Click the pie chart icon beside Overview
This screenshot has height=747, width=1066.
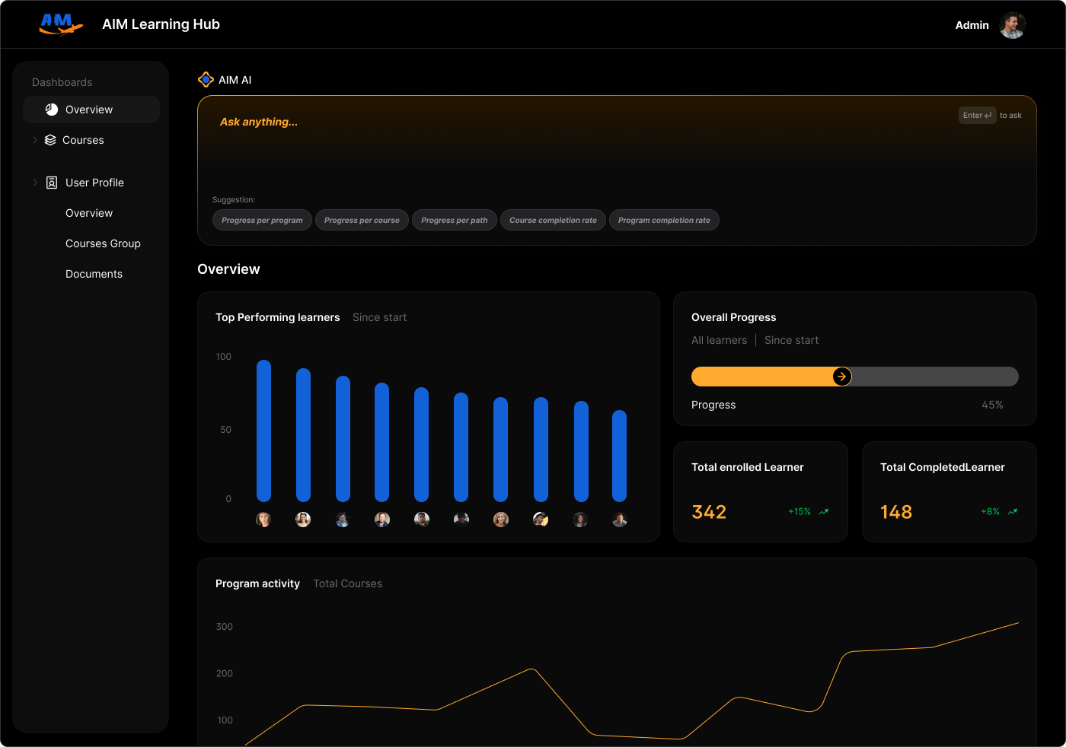click(x=52, y=110)
